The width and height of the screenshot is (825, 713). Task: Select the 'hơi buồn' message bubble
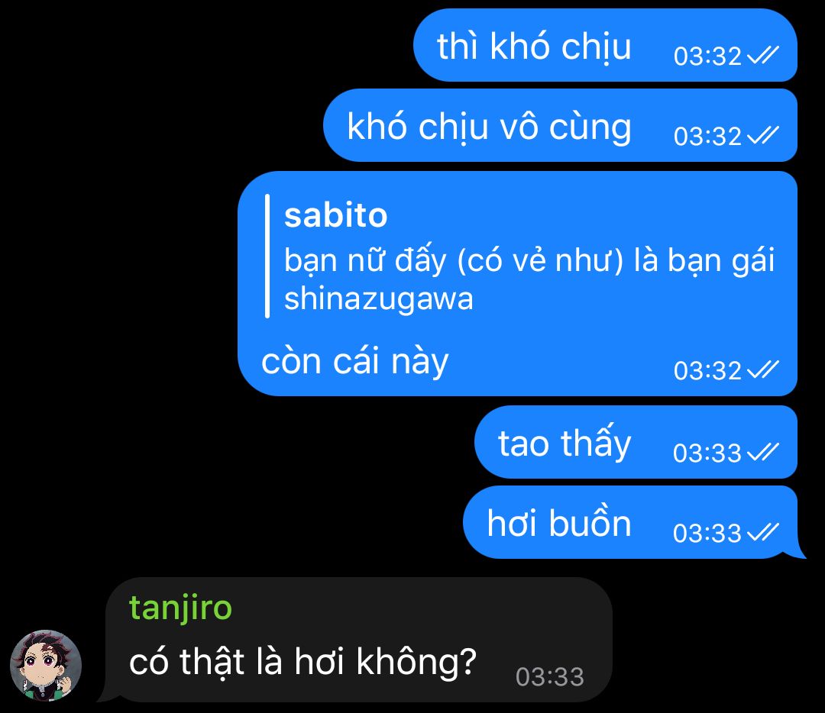click(x=630, y=522)
